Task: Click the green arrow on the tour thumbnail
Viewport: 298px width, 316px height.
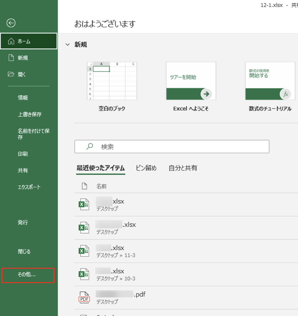Action: pyautogui.click(x=206, y=94)
